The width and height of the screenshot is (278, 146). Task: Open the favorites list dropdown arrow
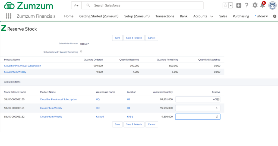tap(230, 5)
